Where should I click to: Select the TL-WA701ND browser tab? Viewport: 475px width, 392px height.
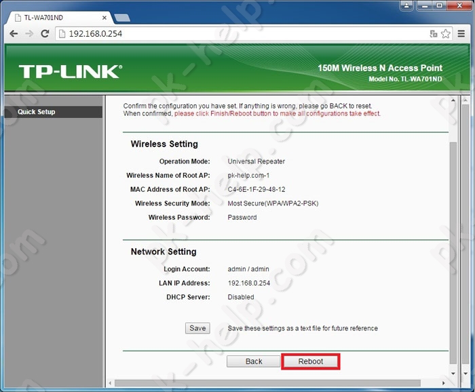point(60,18)
